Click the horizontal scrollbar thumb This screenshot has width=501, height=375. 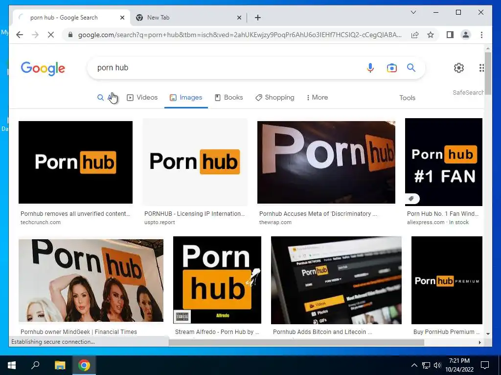tap(296, 342)
